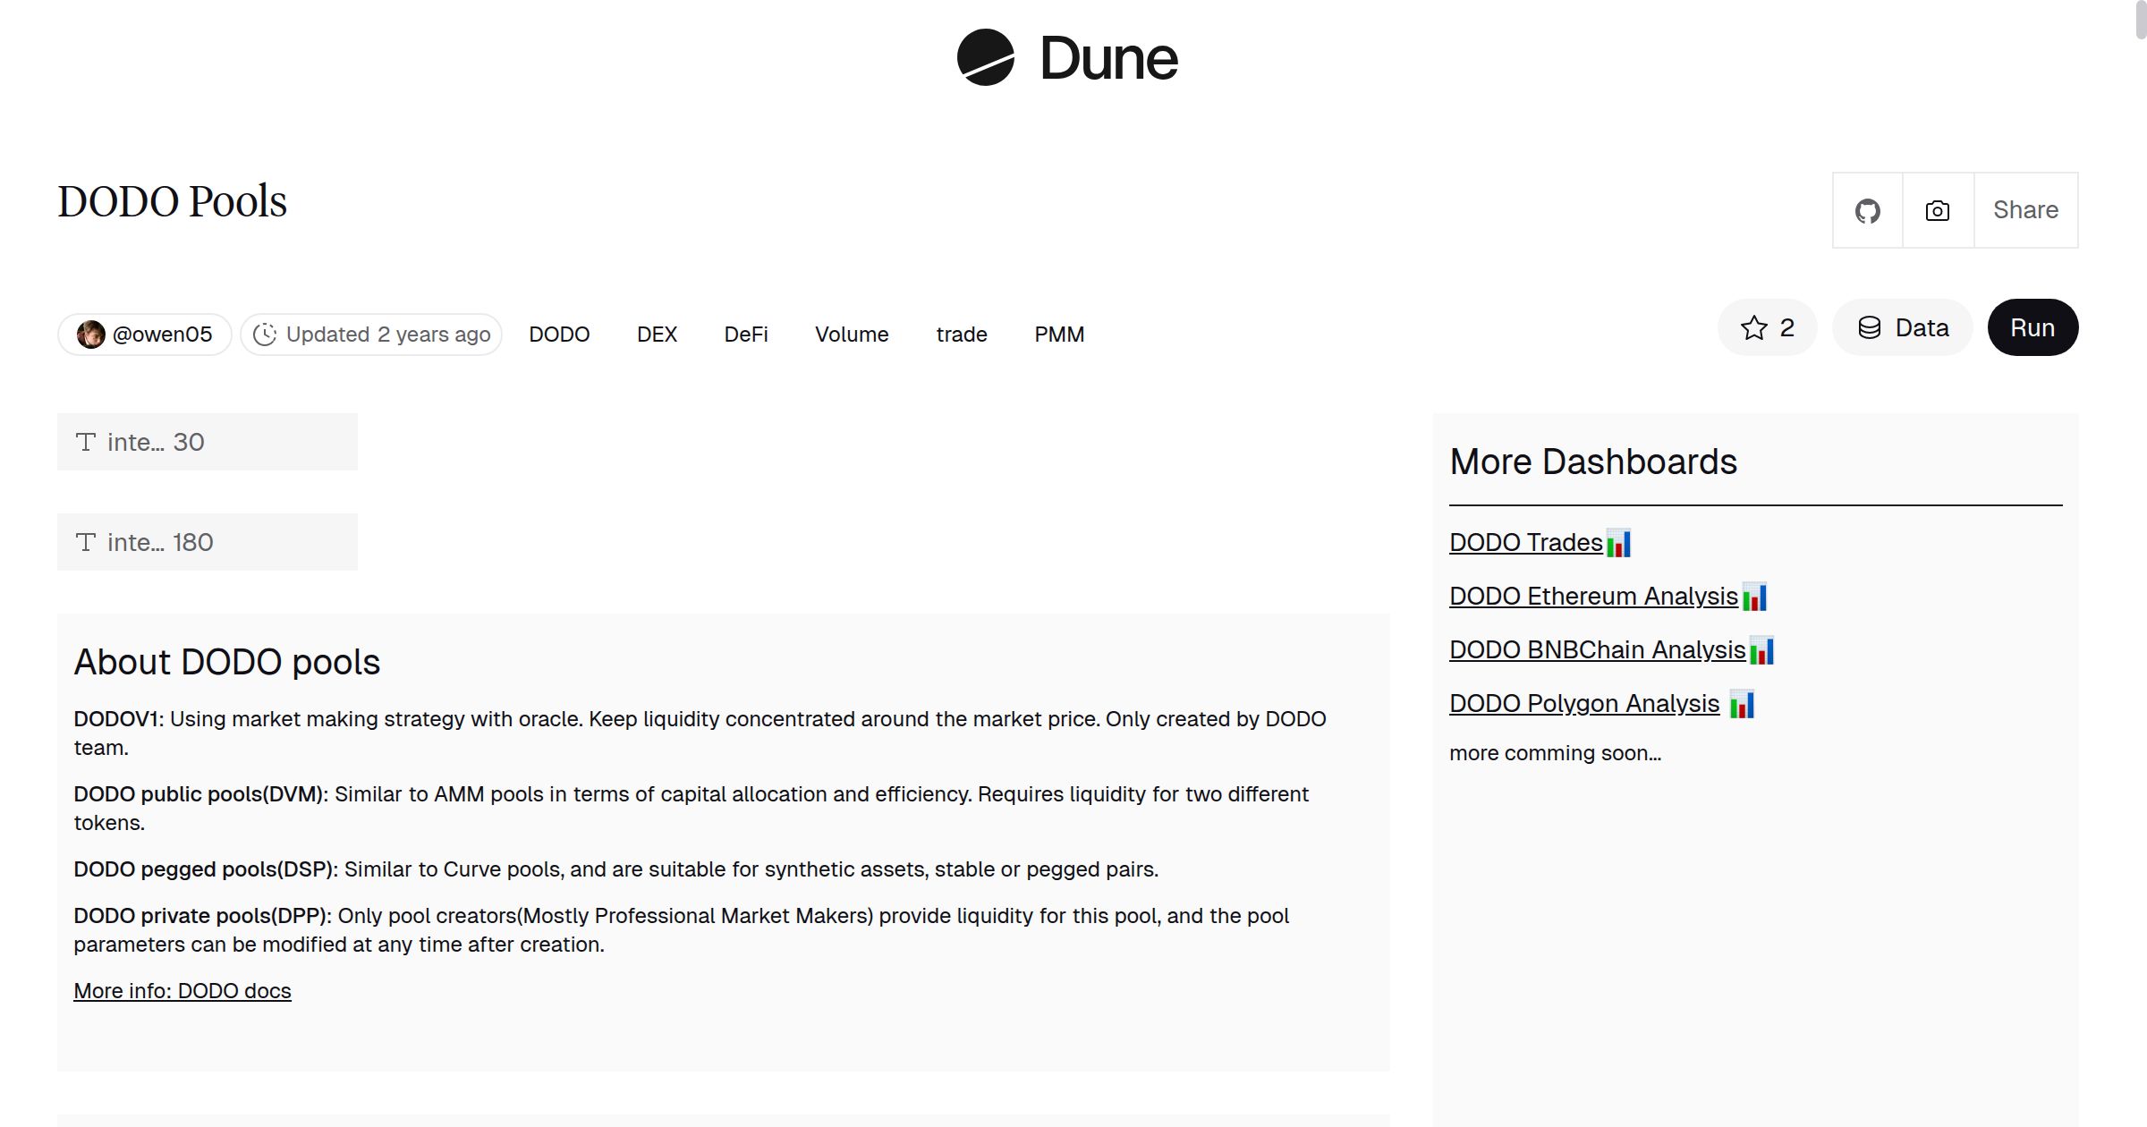The width and height of the screenshot is (2147, 1127).
Task: Click the camera screenshot icon
Action: click(1937, 211)
